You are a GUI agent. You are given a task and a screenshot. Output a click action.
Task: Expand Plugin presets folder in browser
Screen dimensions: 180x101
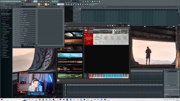click(x=6, y=16)
